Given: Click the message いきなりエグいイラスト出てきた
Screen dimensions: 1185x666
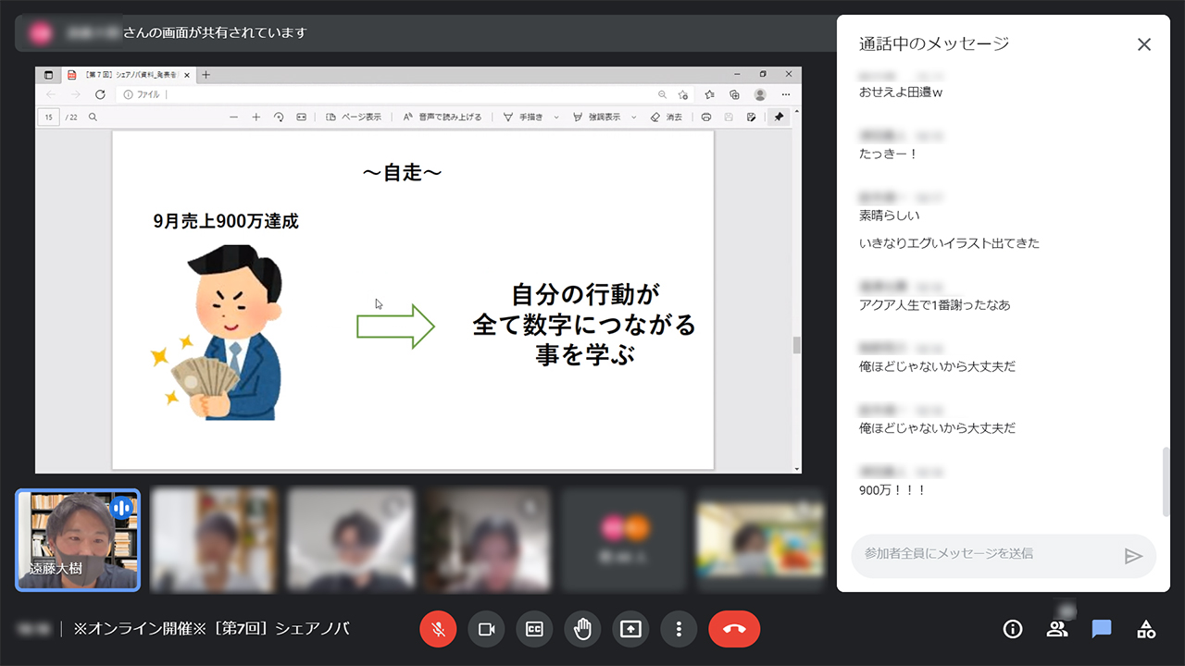Looking at the screenshot, I should click(x=949, y=243).
